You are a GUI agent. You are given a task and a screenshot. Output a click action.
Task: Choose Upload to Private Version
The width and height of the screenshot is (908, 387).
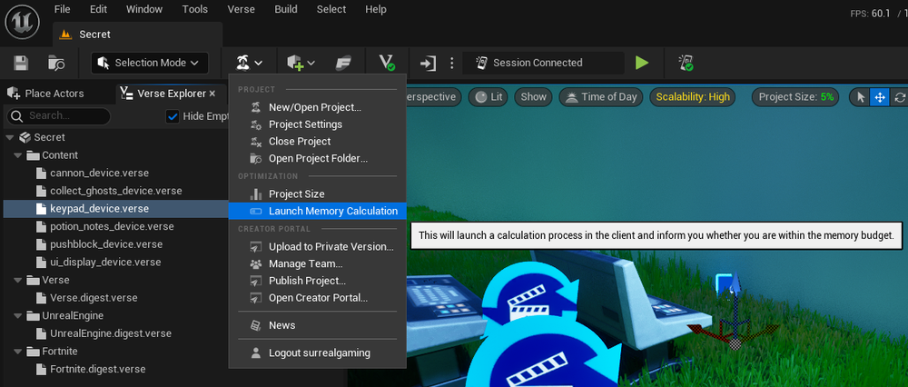[317, 247]
